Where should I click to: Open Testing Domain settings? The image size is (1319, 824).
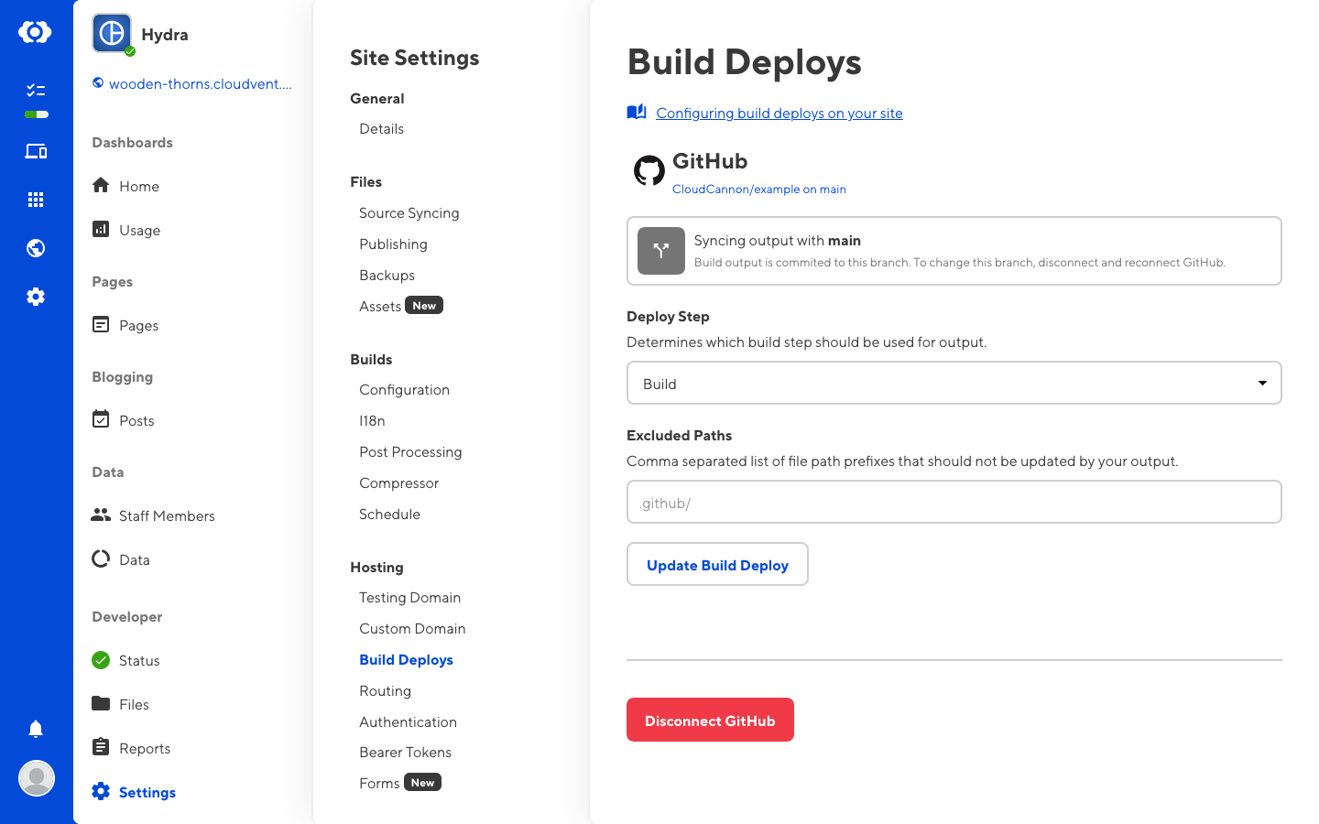click(410, 598)
